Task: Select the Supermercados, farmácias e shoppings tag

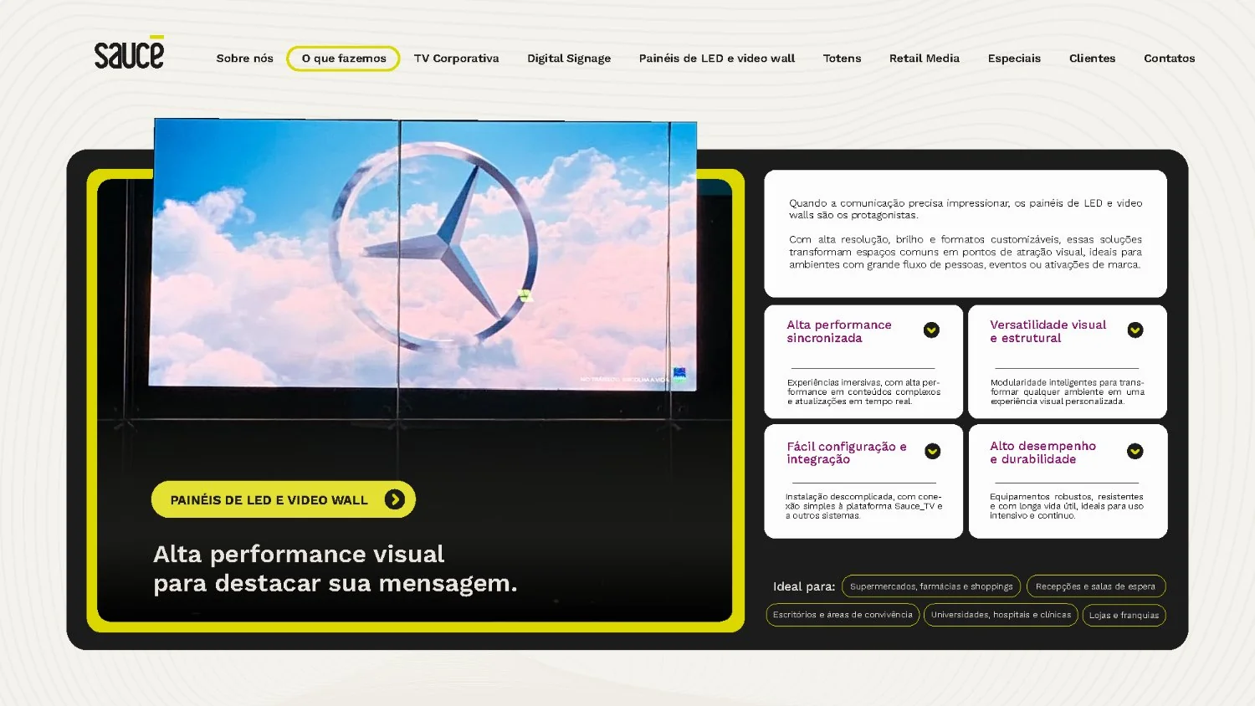Action: coord(931,586)
